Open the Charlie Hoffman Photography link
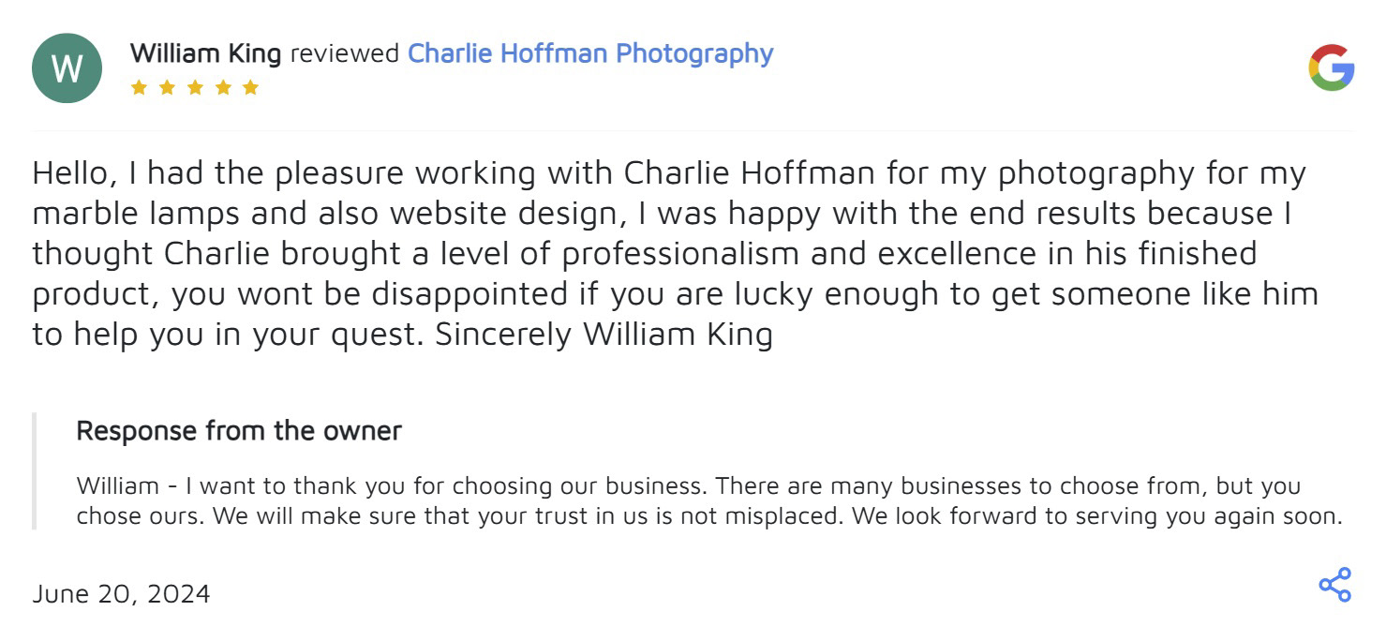This screenshot has height=641, width=1386. pos(589,53)
